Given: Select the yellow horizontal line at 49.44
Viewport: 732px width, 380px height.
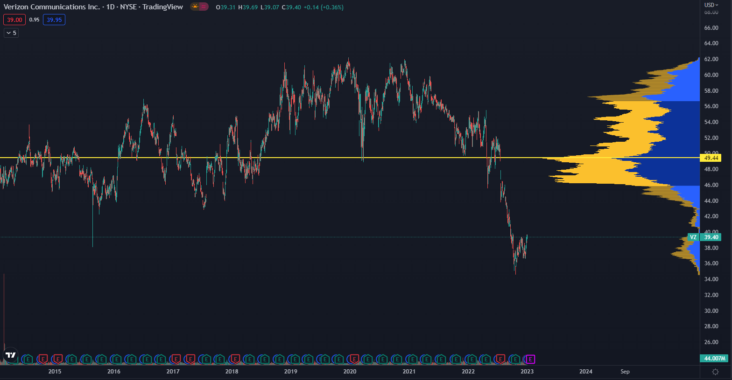Looking at the screenshot, I should click(x=280, y=158).
